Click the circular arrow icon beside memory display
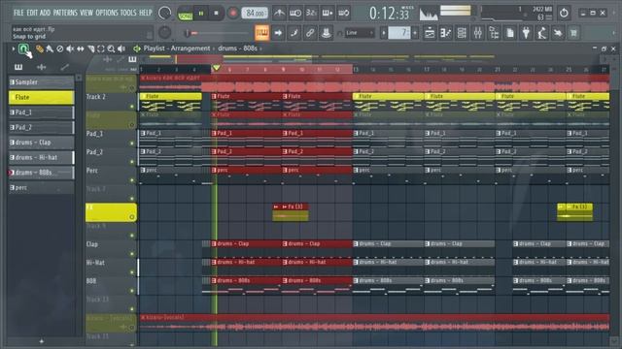 click(564, 13)
